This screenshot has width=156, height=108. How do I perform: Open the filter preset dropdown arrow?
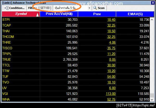(89, 8)
